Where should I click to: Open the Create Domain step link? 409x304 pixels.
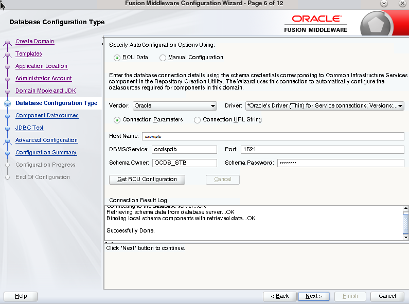(34, 41)
